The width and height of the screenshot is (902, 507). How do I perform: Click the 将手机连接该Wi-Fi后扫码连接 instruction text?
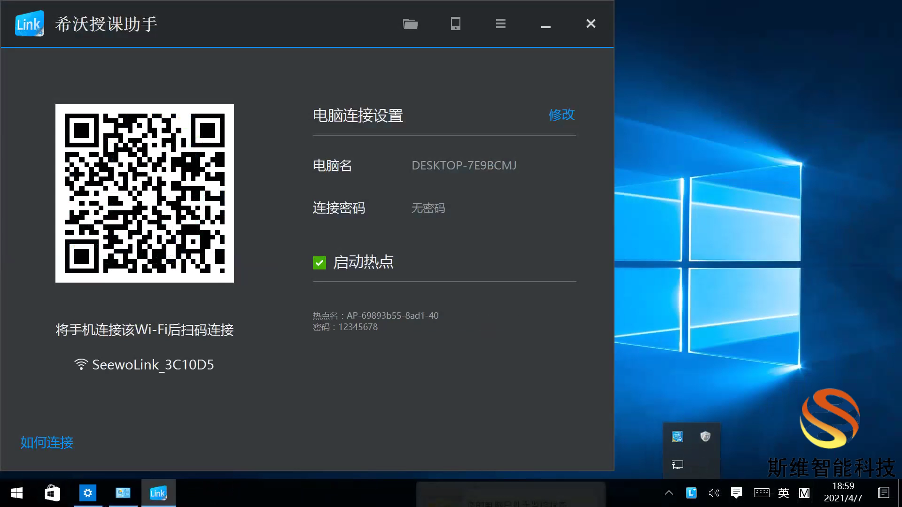pos(145,330)
